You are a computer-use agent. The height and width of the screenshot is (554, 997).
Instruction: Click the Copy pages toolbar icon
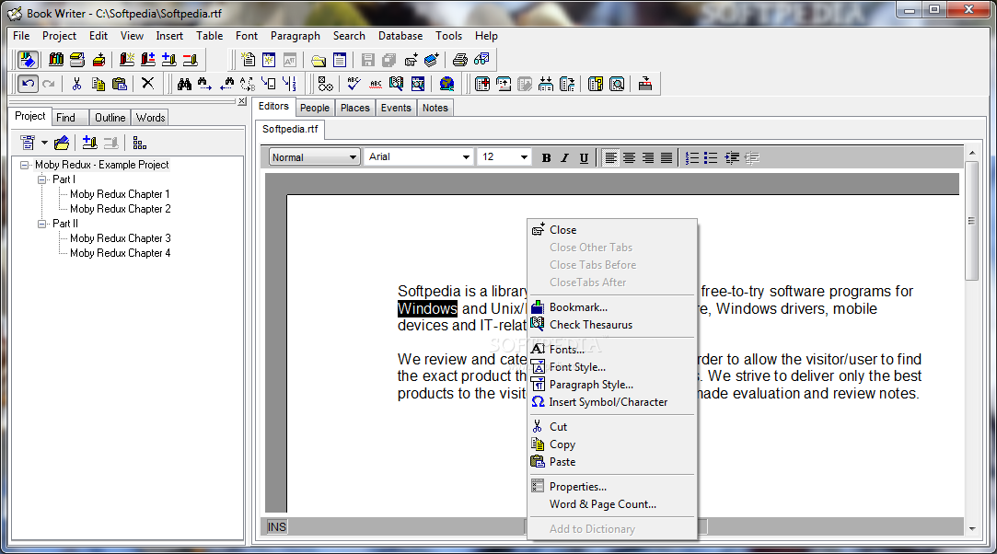click(x=98, y=84)
